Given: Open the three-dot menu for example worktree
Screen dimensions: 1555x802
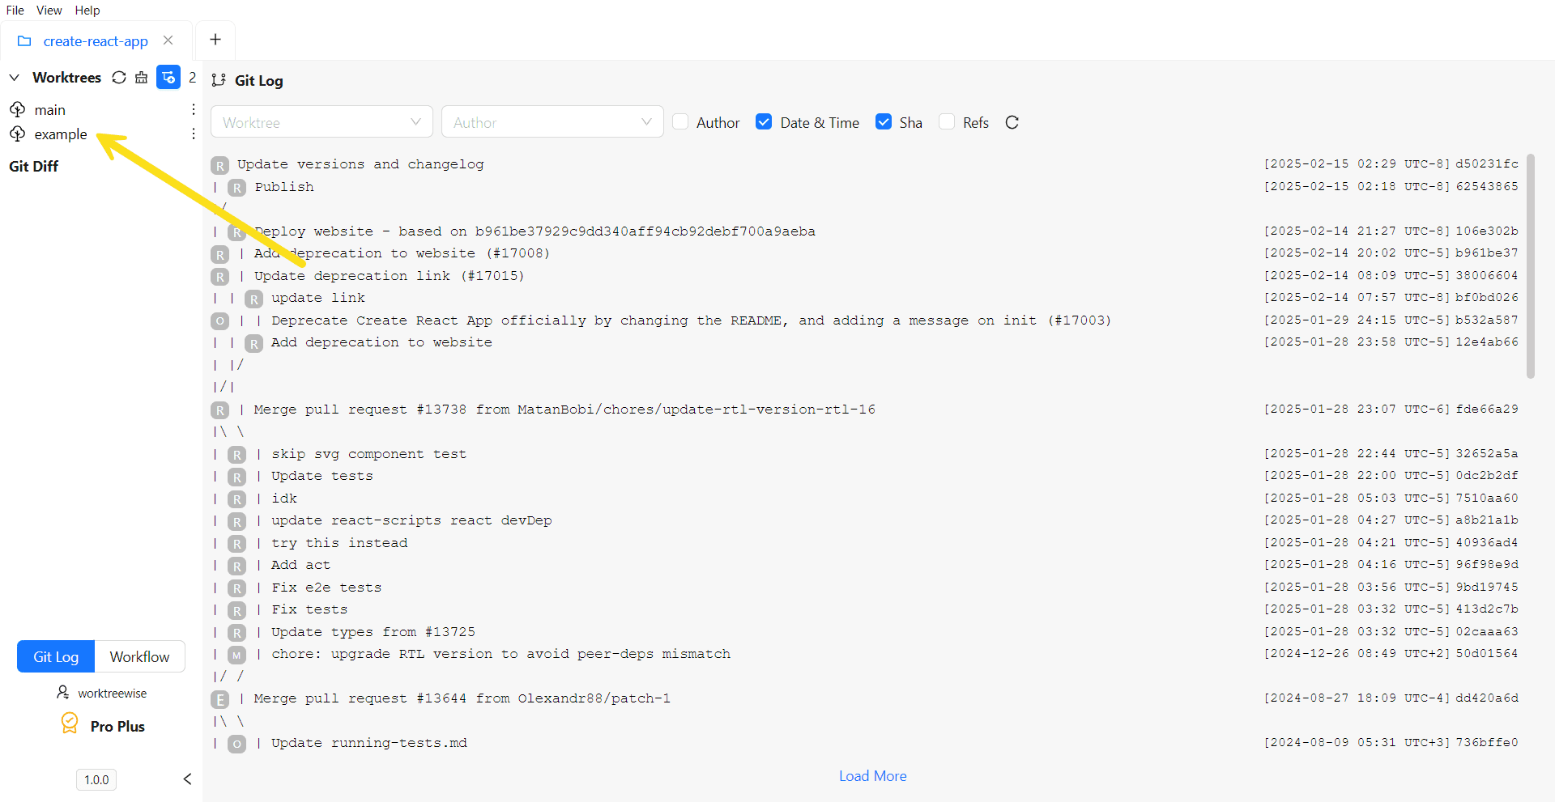Looking at the screenshot, I should [193, 134].
